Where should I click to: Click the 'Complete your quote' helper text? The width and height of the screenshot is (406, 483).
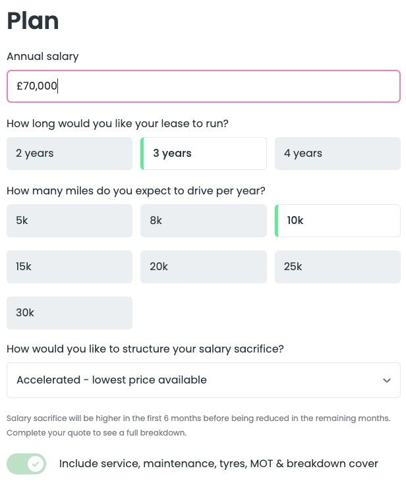pyautogui.click(x=96, y=433)
